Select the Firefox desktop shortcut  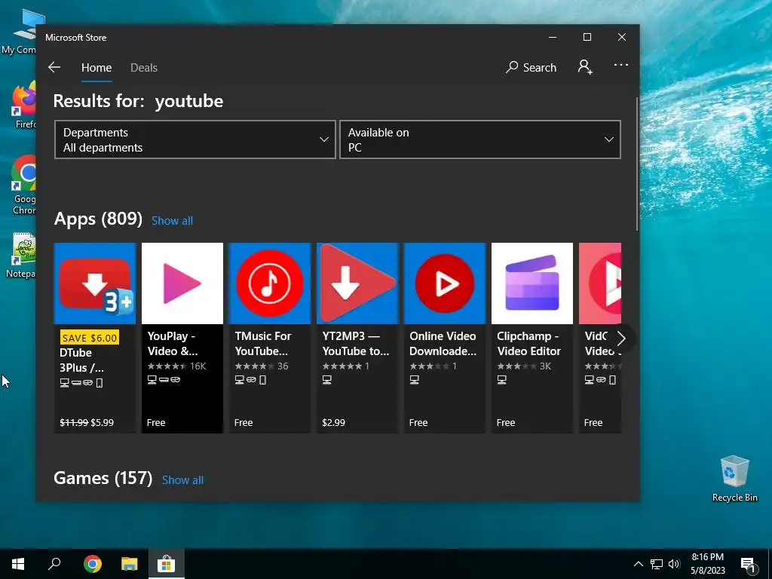pos(23,106)
